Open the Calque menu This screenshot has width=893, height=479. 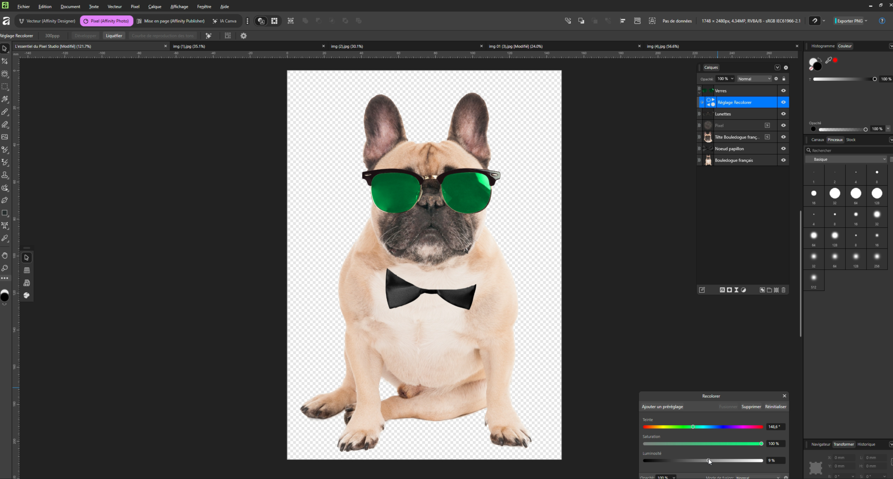pos(154,7)
